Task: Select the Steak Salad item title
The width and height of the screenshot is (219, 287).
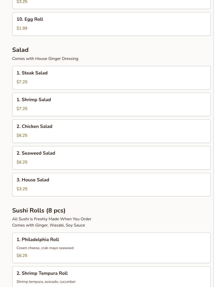Action: click(32, 73)
